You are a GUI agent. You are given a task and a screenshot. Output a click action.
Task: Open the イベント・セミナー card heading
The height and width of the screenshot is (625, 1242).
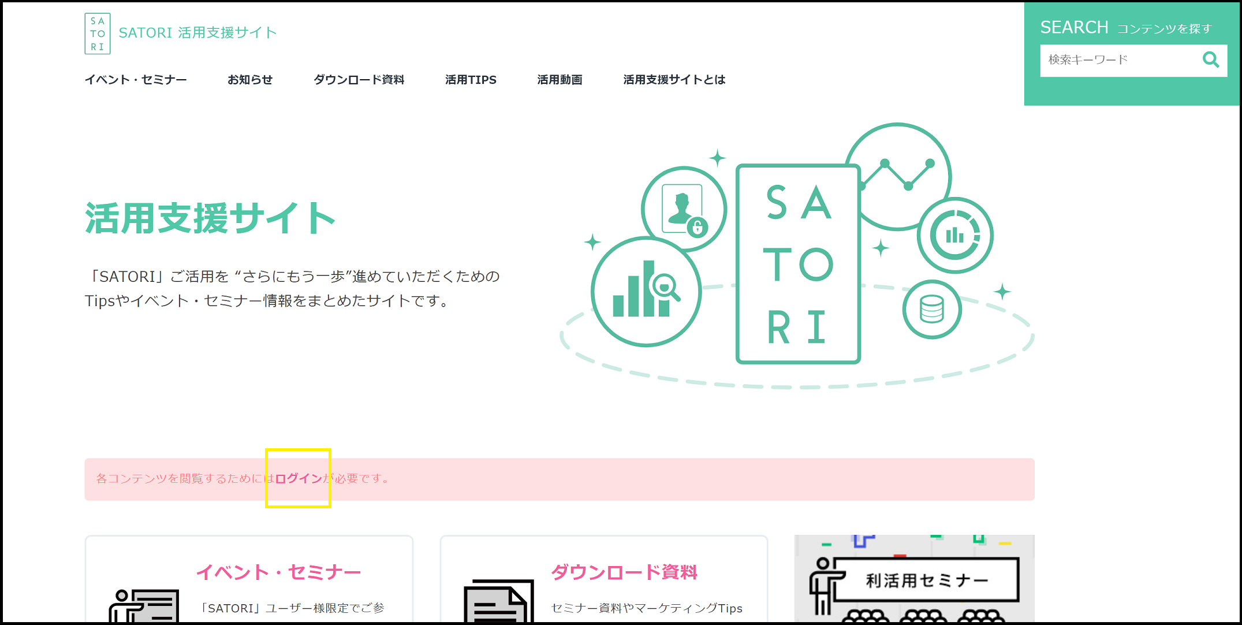279,572
